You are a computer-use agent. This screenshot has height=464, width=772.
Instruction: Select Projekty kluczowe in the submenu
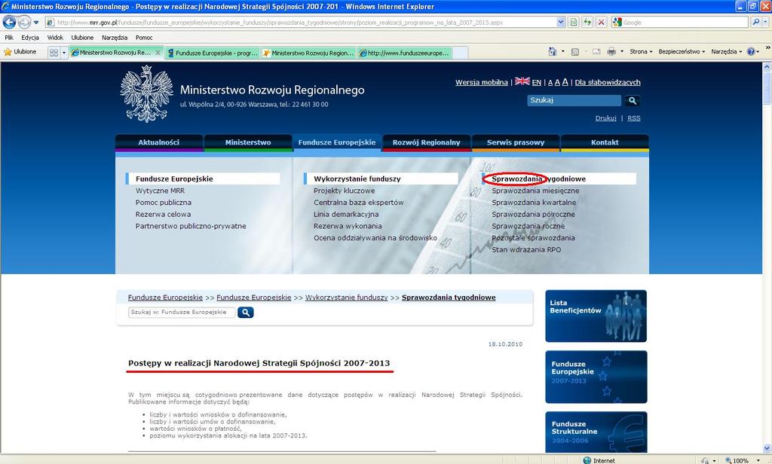coord(344,191)
